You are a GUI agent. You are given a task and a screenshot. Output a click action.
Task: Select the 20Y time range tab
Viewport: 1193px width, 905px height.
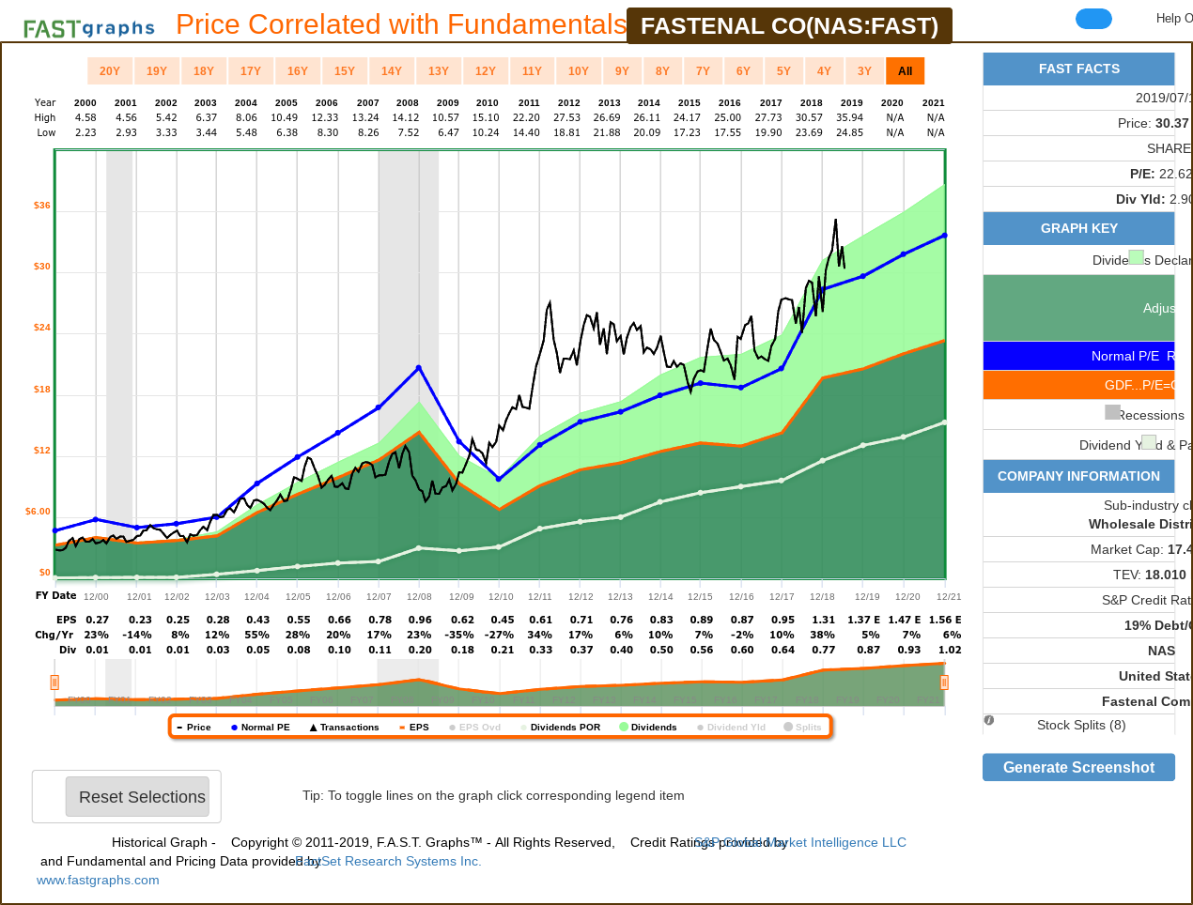(x=110, y=71)
